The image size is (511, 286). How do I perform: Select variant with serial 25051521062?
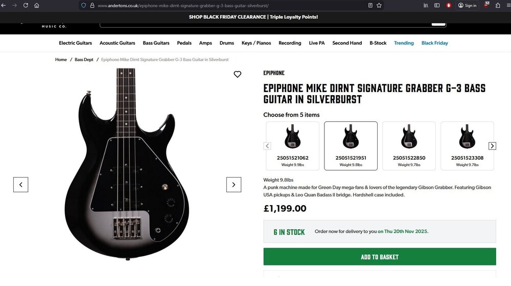pos(292,146)
